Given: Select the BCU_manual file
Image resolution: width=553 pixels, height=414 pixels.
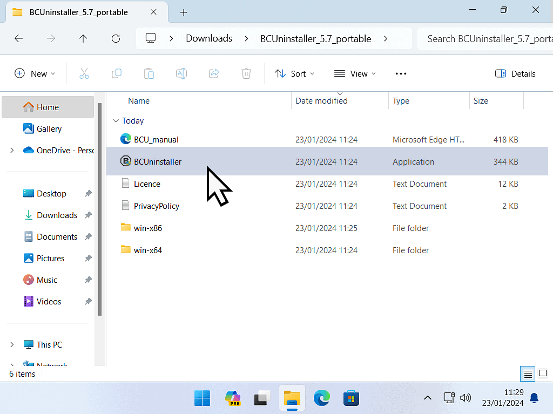Looking at the screenshot, I should 156,139.
